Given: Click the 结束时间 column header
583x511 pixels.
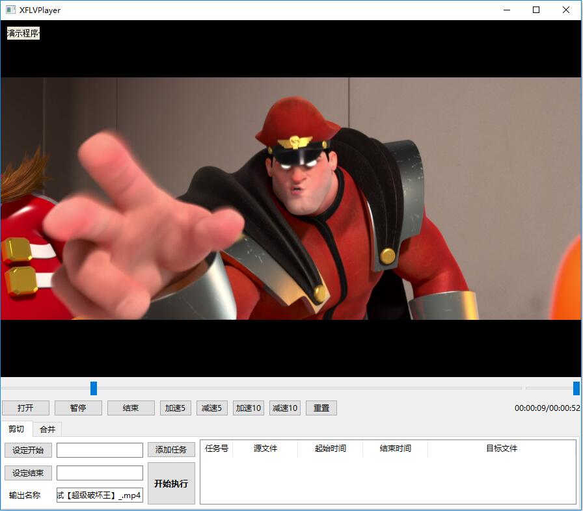Looking at the screenshot, I should (x=395, y=449).
